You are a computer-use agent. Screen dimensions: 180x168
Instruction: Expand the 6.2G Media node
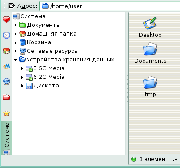[x=22, y=77]
